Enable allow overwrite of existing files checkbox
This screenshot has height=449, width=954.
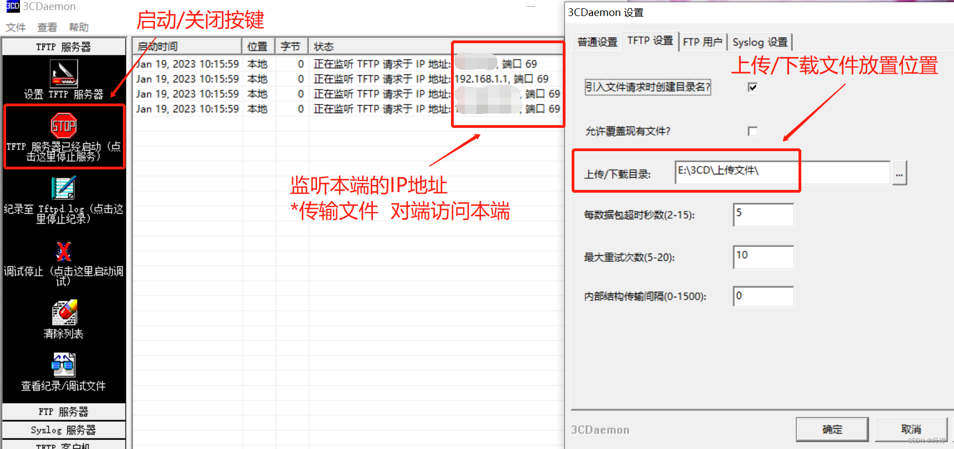(752, 131)
